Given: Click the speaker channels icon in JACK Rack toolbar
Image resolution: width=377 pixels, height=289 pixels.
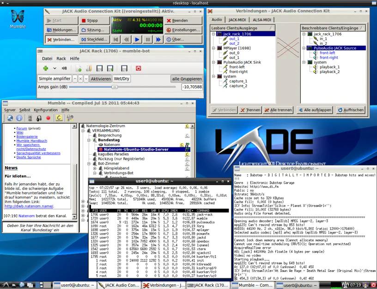Looking at the screenshot, I should (64, 68).
